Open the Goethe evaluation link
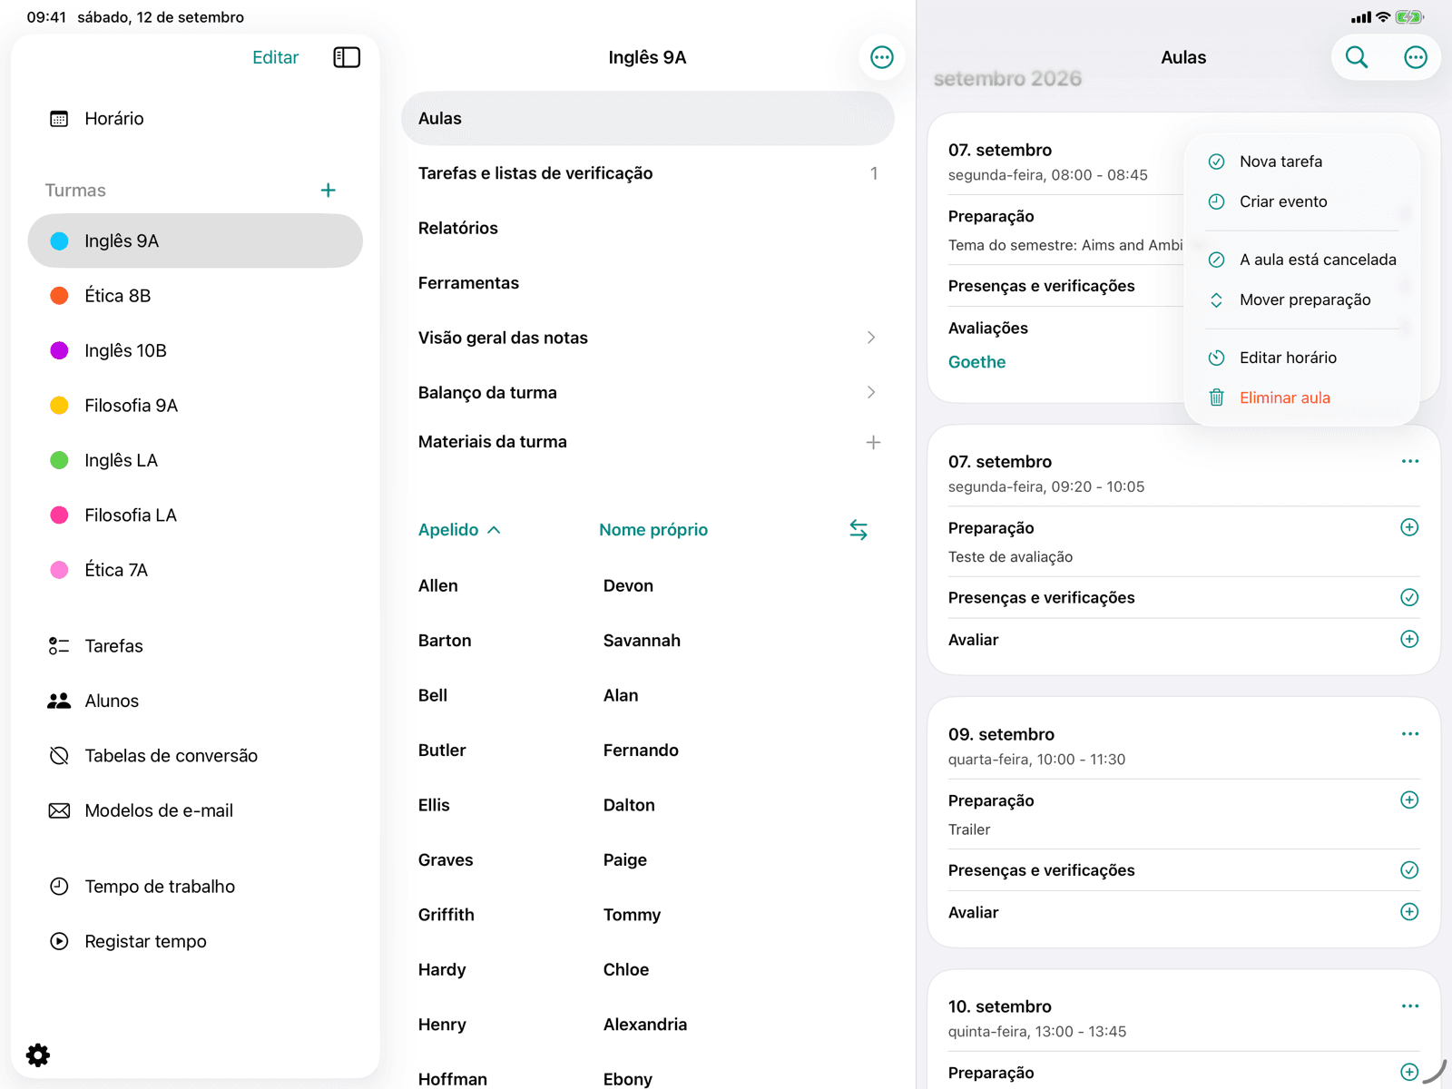 976,362
